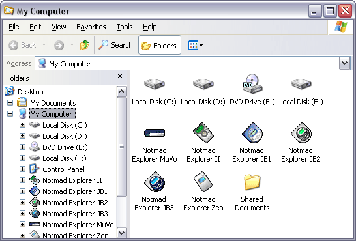The image size is (356, 241).
Task: Expand Notmad Explorer JB1 tree node
Action: pos(22,191)
